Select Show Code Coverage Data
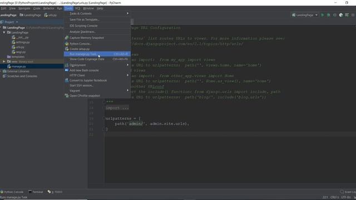 97,59
